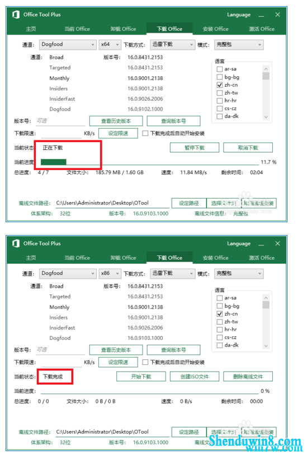Click the 离线文件路径 field in x64 window
The height and width of the screenshot is (455, 307).
112,203
